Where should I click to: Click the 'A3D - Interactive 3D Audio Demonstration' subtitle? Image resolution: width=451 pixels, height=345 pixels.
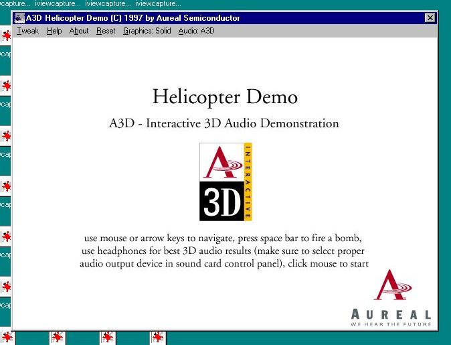point(224,123)
